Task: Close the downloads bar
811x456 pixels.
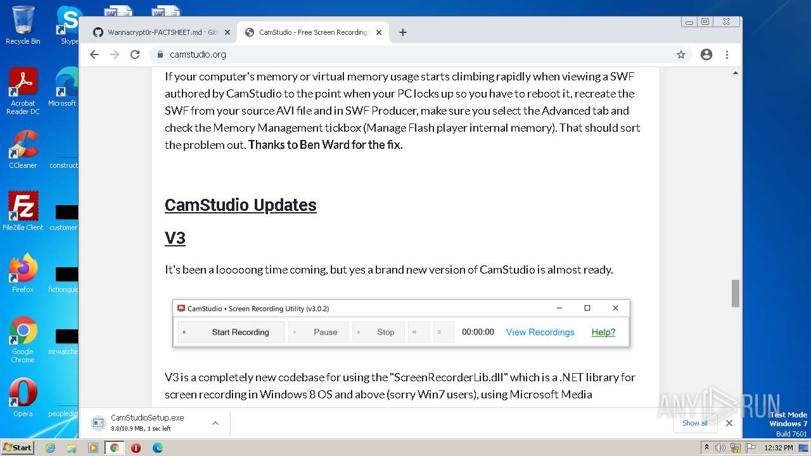Action: point(729,423)
